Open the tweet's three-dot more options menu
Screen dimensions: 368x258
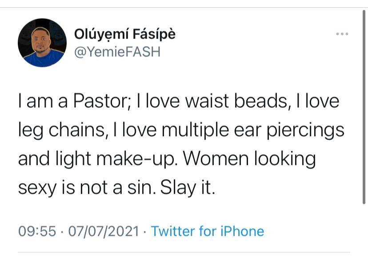342,34
